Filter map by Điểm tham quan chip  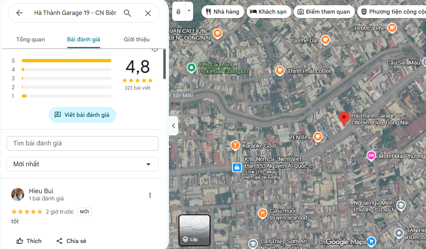[x=324, y=12]
